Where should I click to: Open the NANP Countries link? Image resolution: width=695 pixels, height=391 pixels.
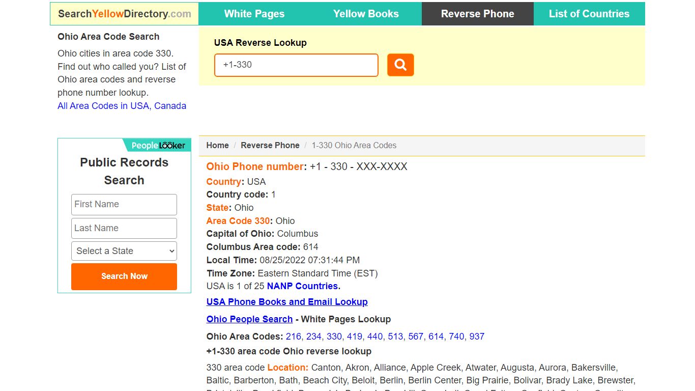(x=302, y=286)
